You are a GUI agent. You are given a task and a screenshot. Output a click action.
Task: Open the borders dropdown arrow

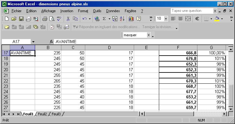[211, 19]
